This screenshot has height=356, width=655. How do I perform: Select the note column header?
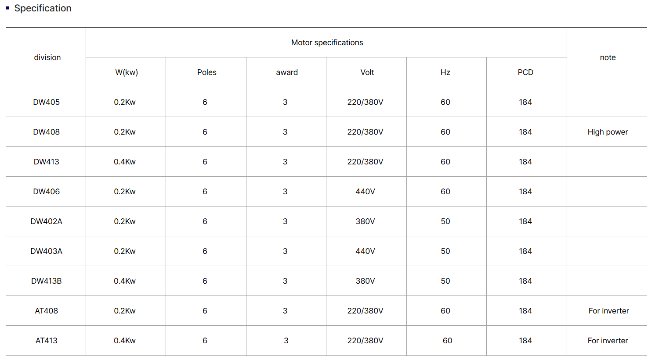coord(608,57)
